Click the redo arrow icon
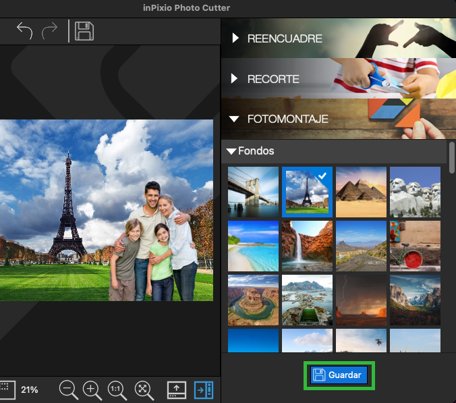 [49, 31]
